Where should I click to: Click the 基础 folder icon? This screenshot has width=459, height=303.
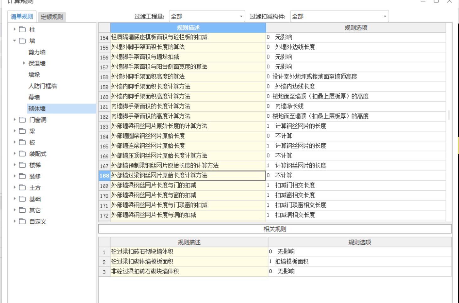click(x=22, y=199)
